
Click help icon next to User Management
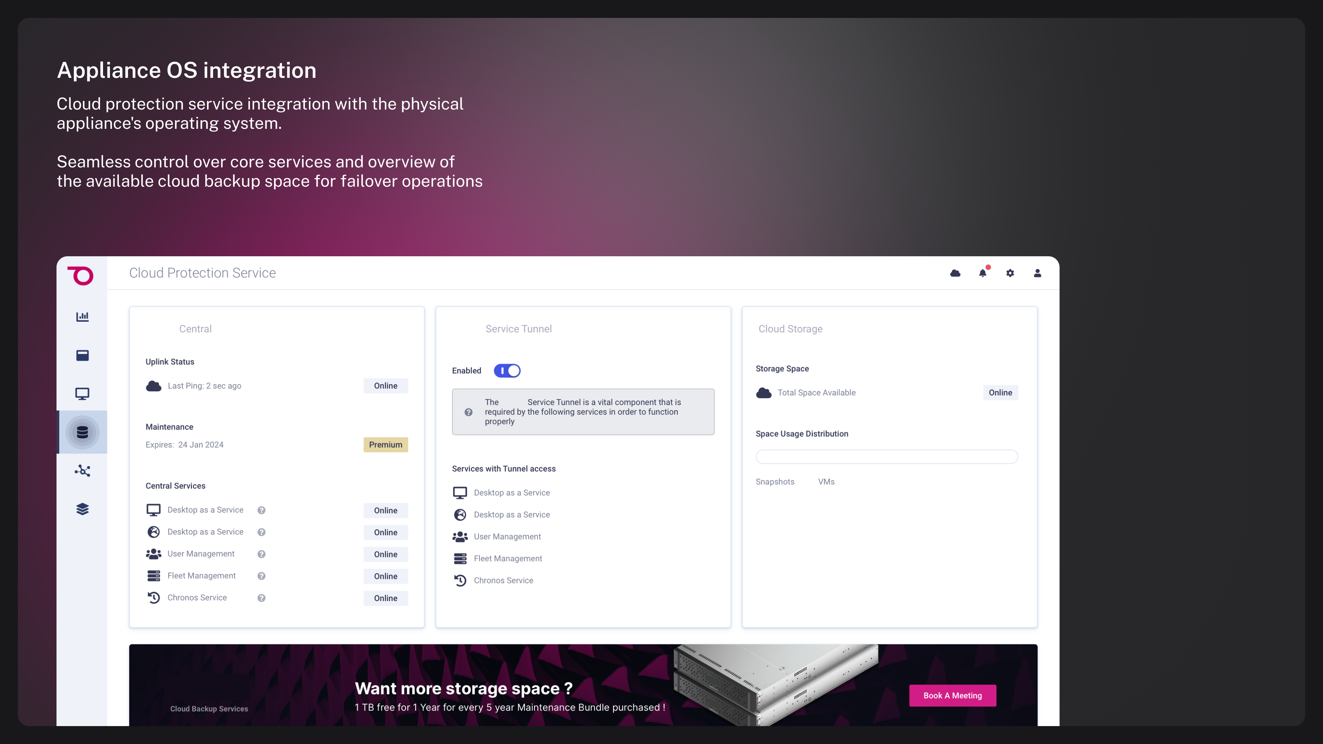261,554
